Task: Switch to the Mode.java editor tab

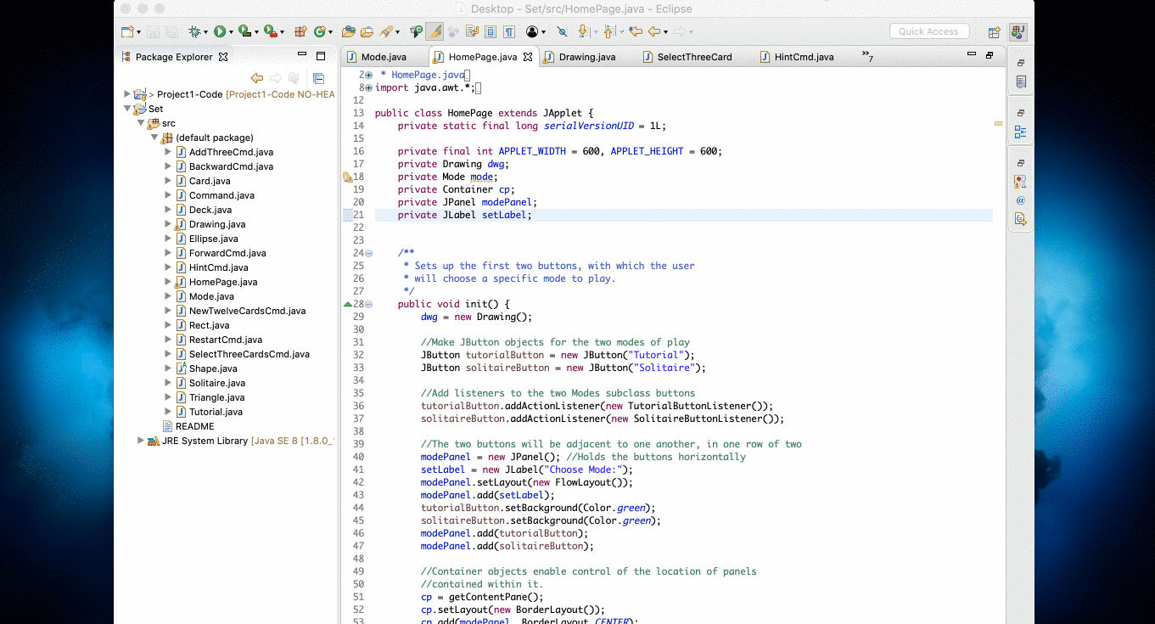Action: 384,57
